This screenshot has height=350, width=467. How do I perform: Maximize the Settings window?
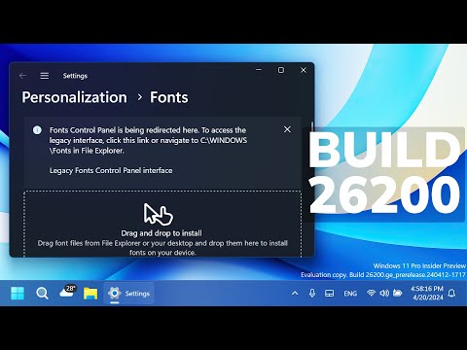(281, 70)
